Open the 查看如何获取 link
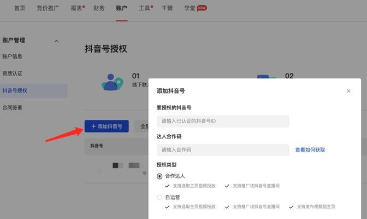The height and width of the screenshot is (219, 367). (310, 150)
